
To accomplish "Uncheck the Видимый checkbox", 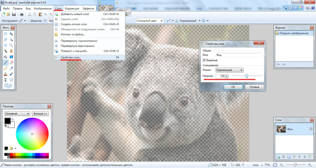I will coord(204,60).
